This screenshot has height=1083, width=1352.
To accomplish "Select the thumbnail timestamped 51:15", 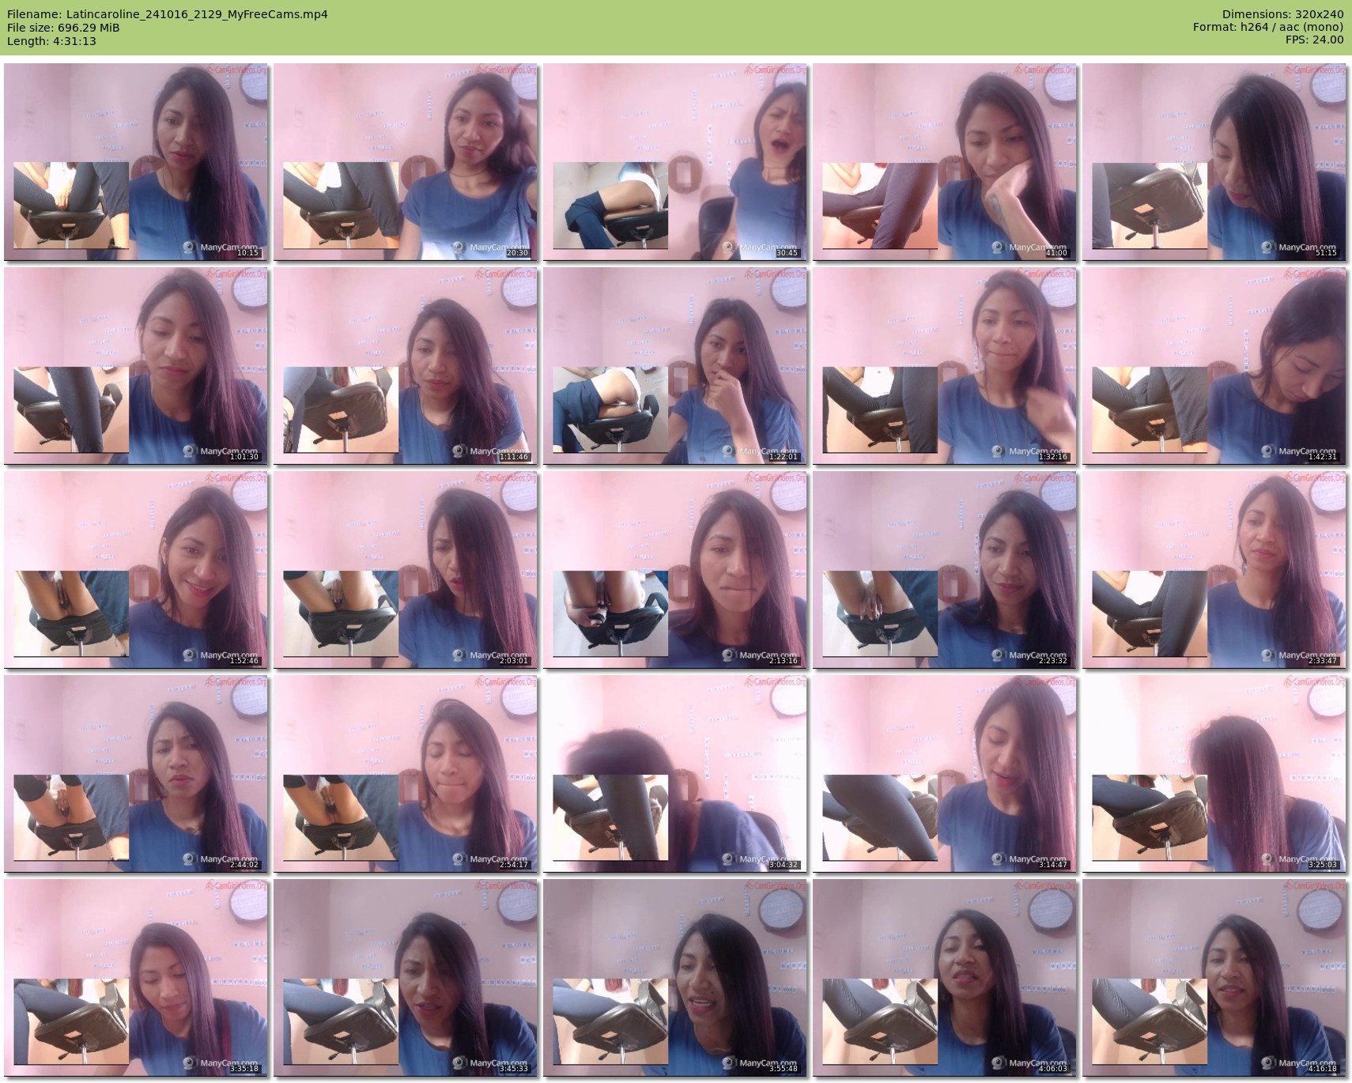I will pos(1214,162).
